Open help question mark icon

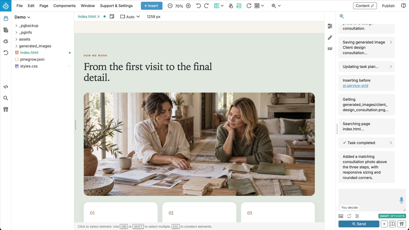tap(403, 6)
